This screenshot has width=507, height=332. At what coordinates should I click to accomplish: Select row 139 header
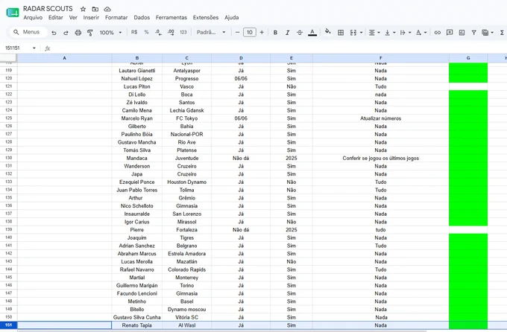(8, 229)
